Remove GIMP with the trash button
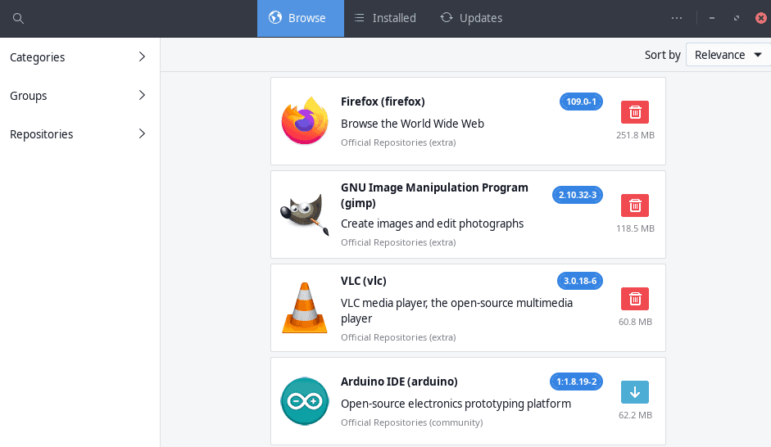The image size is (771, 447). 635,205
